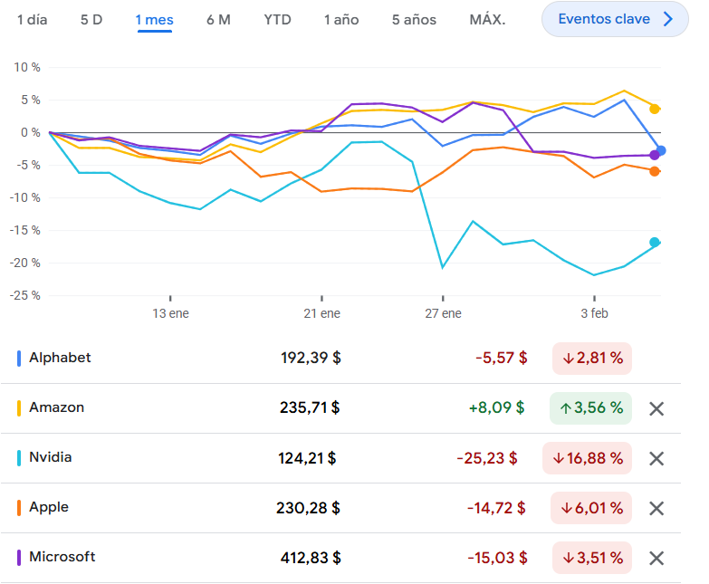This screenshot has width=709, height=584.
Task: Remove Amazon from the comparison
Action: coord(657,408)
